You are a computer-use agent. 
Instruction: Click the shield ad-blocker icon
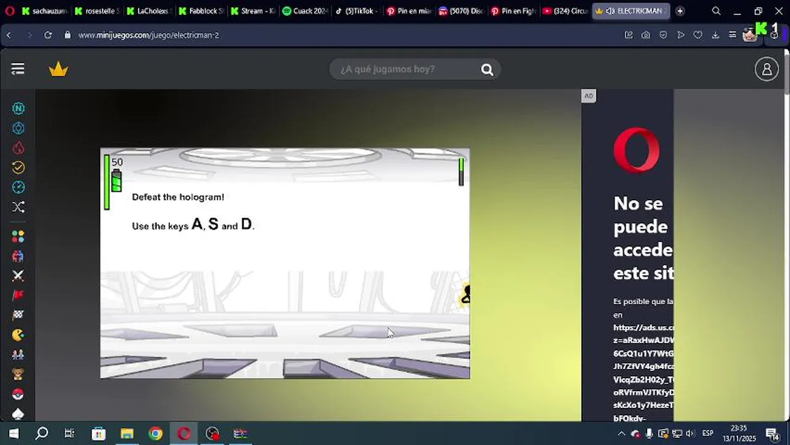coord(663,35)
